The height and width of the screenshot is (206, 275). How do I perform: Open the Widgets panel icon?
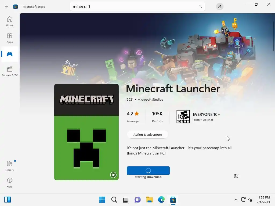8,200
